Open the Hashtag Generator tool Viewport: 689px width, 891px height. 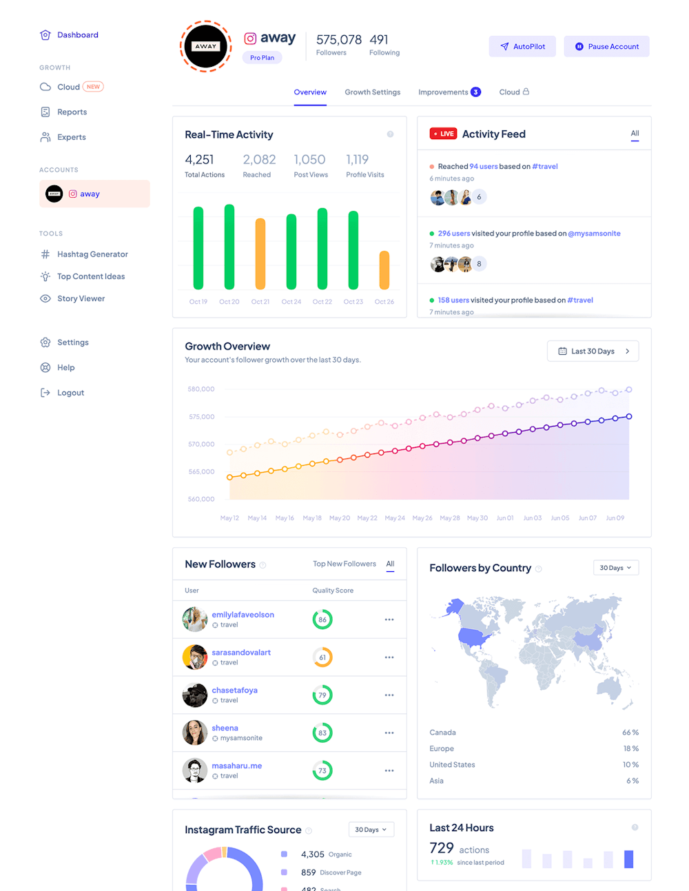(92, 254)
